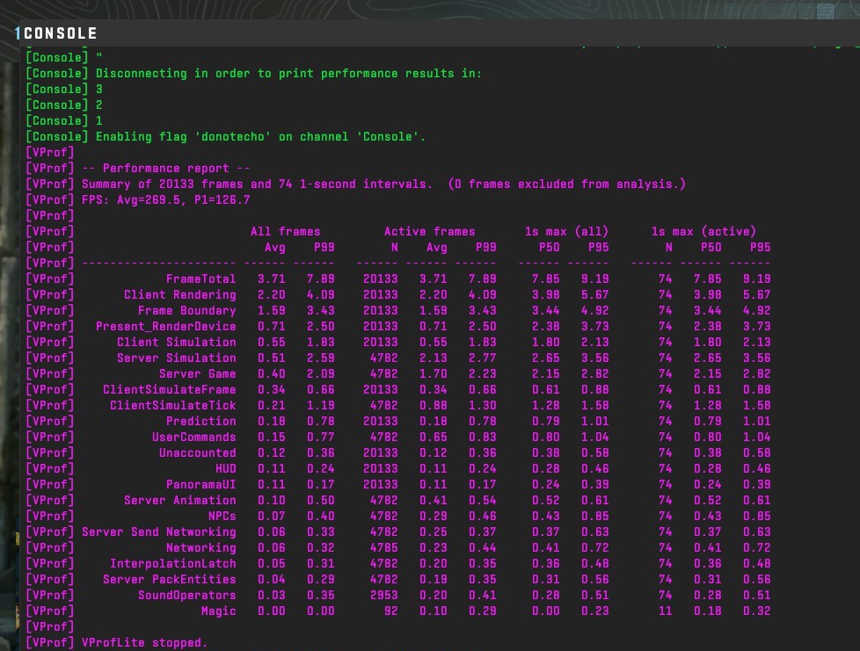Click the 'Enabling flag donotecho' console line
The width and height of the screenshot is (860, 651).
(x=225, y=137)
